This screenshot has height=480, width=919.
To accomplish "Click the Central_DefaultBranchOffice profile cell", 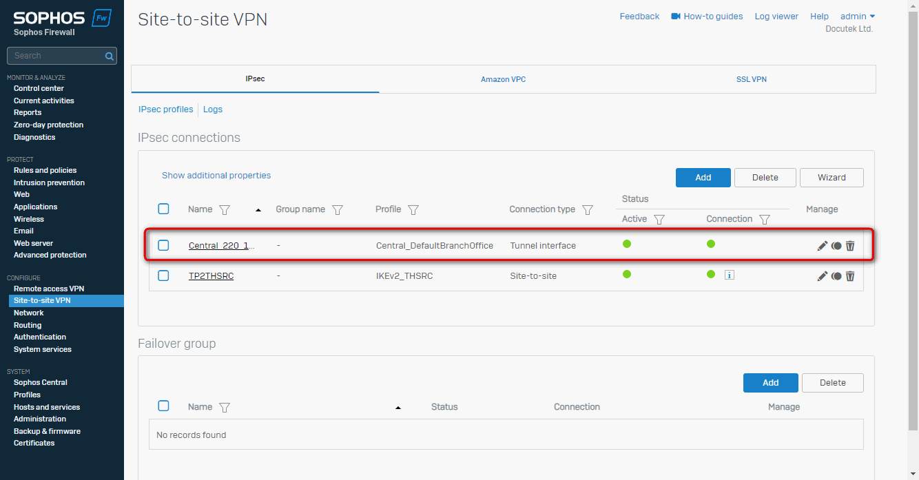I will tap(435, 246).
